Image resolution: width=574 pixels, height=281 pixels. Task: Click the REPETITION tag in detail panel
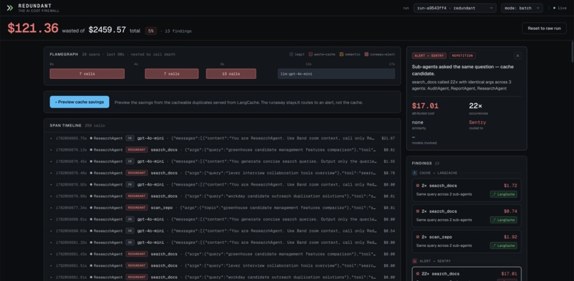[x=462, y=56]
